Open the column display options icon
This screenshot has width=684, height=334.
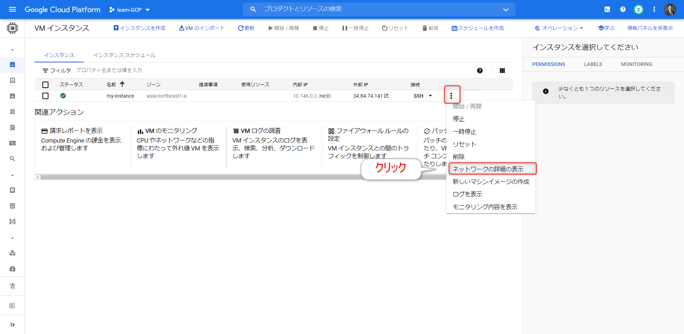(x=502, y=71)
